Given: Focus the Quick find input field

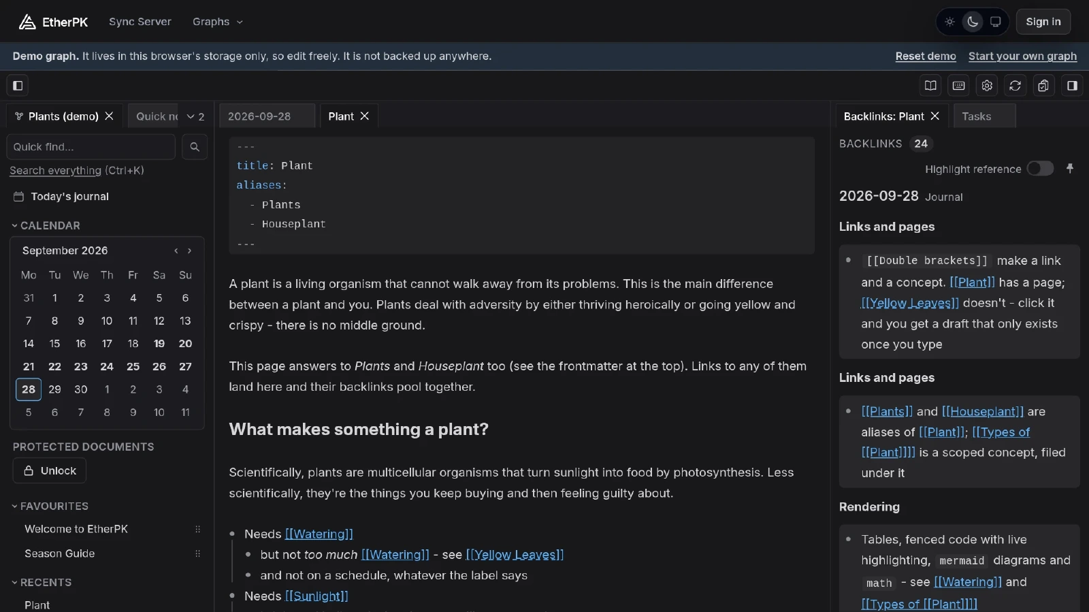Looking at the screenshot, I should [91, 147].
